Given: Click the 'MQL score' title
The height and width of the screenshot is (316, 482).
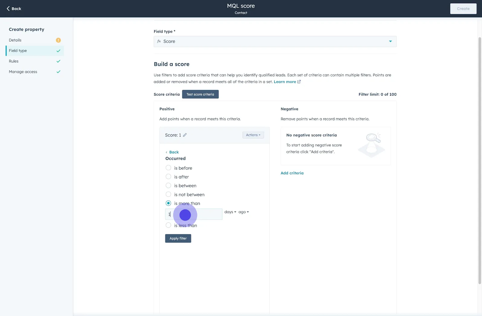Looking at the screenshot, I should (x=241, y=6).
